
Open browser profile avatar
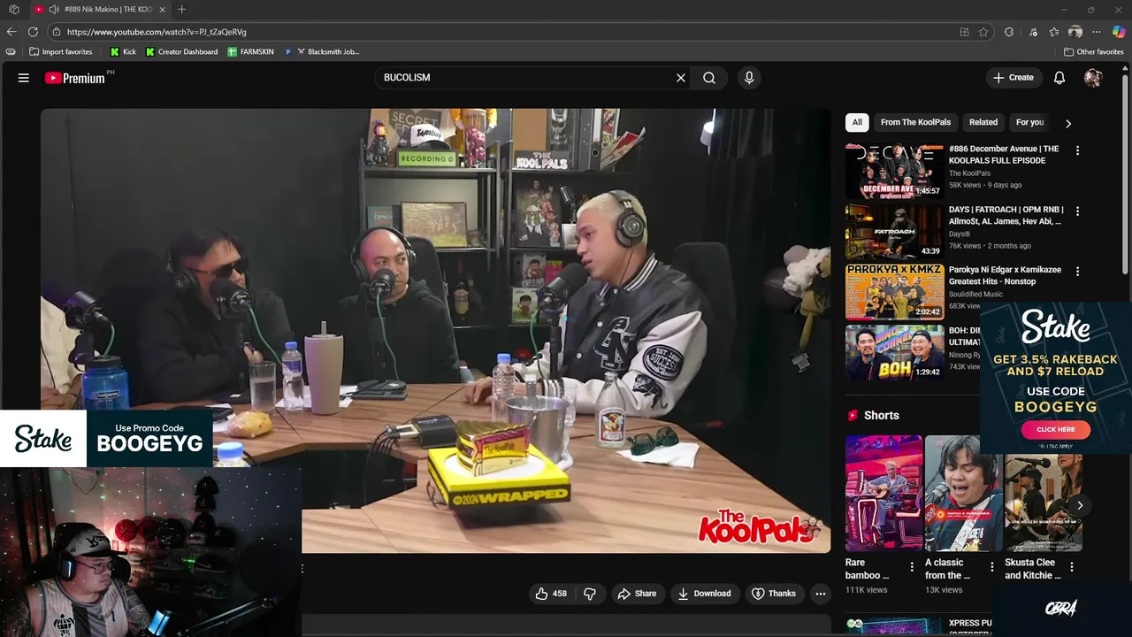pos(1075,32)
